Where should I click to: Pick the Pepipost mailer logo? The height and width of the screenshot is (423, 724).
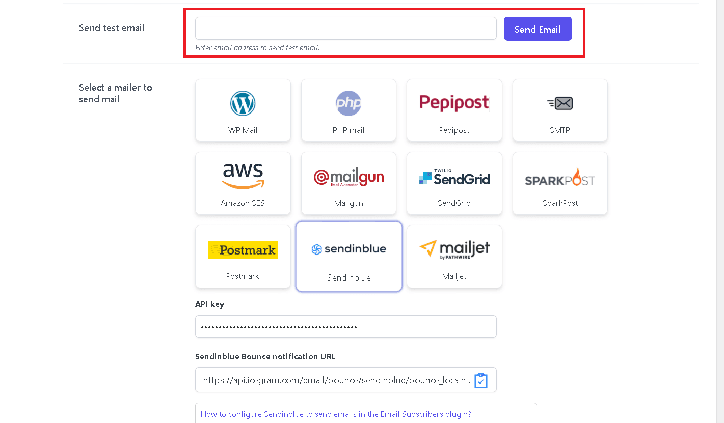(454, 103)
